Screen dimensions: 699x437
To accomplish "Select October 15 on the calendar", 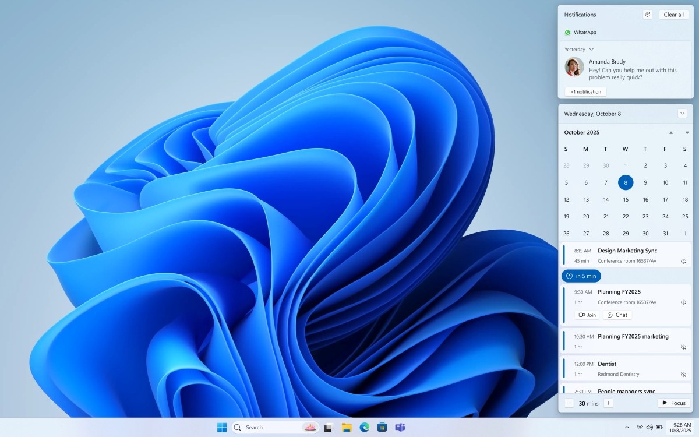I will point(625,199).
